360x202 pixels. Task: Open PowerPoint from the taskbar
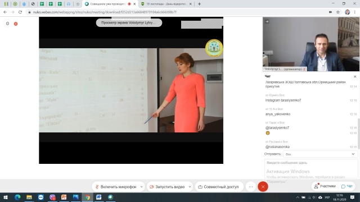click(64, 197)
